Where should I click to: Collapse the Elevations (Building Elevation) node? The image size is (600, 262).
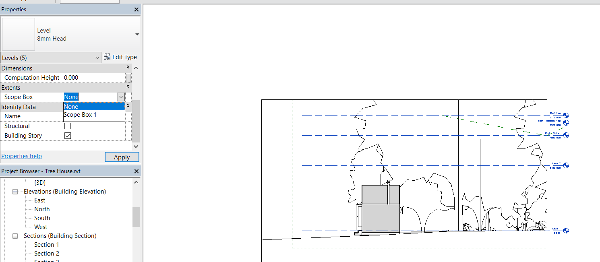point(15,192)
